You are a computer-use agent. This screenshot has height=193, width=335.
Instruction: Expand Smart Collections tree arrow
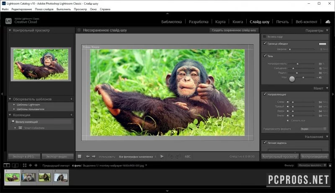coord(15,128)
